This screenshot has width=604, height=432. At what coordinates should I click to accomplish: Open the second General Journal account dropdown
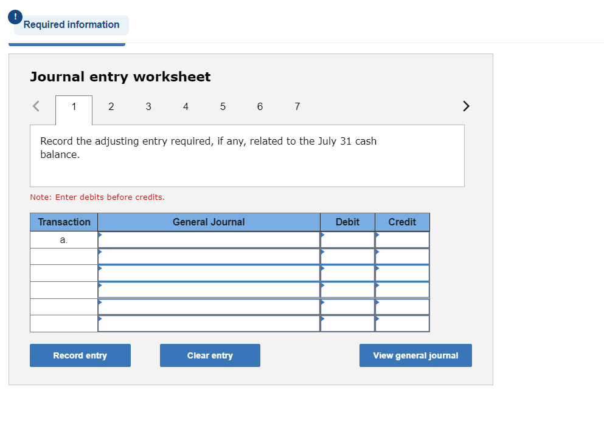click(209, 256)
